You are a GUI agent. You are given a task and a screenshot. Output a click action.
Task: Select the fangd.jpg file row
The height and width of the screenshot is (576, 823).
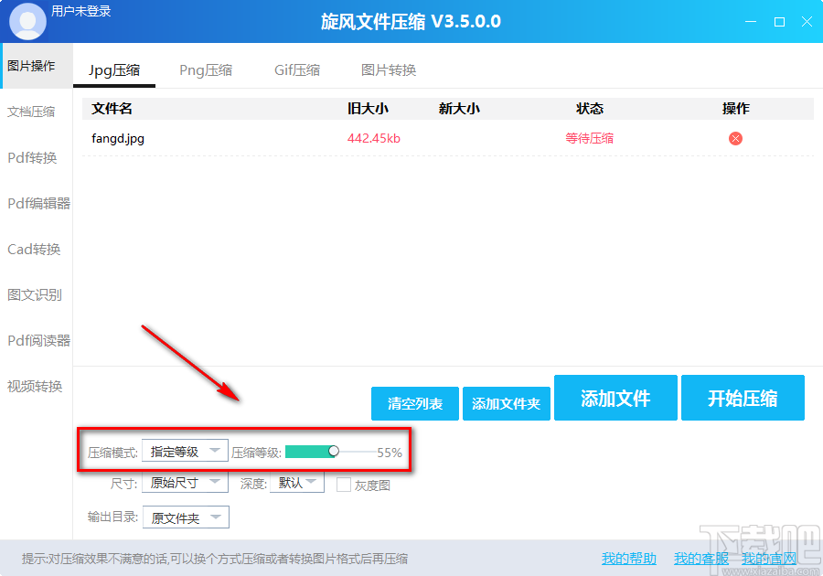pyautogui.click(x=117, y=138)
